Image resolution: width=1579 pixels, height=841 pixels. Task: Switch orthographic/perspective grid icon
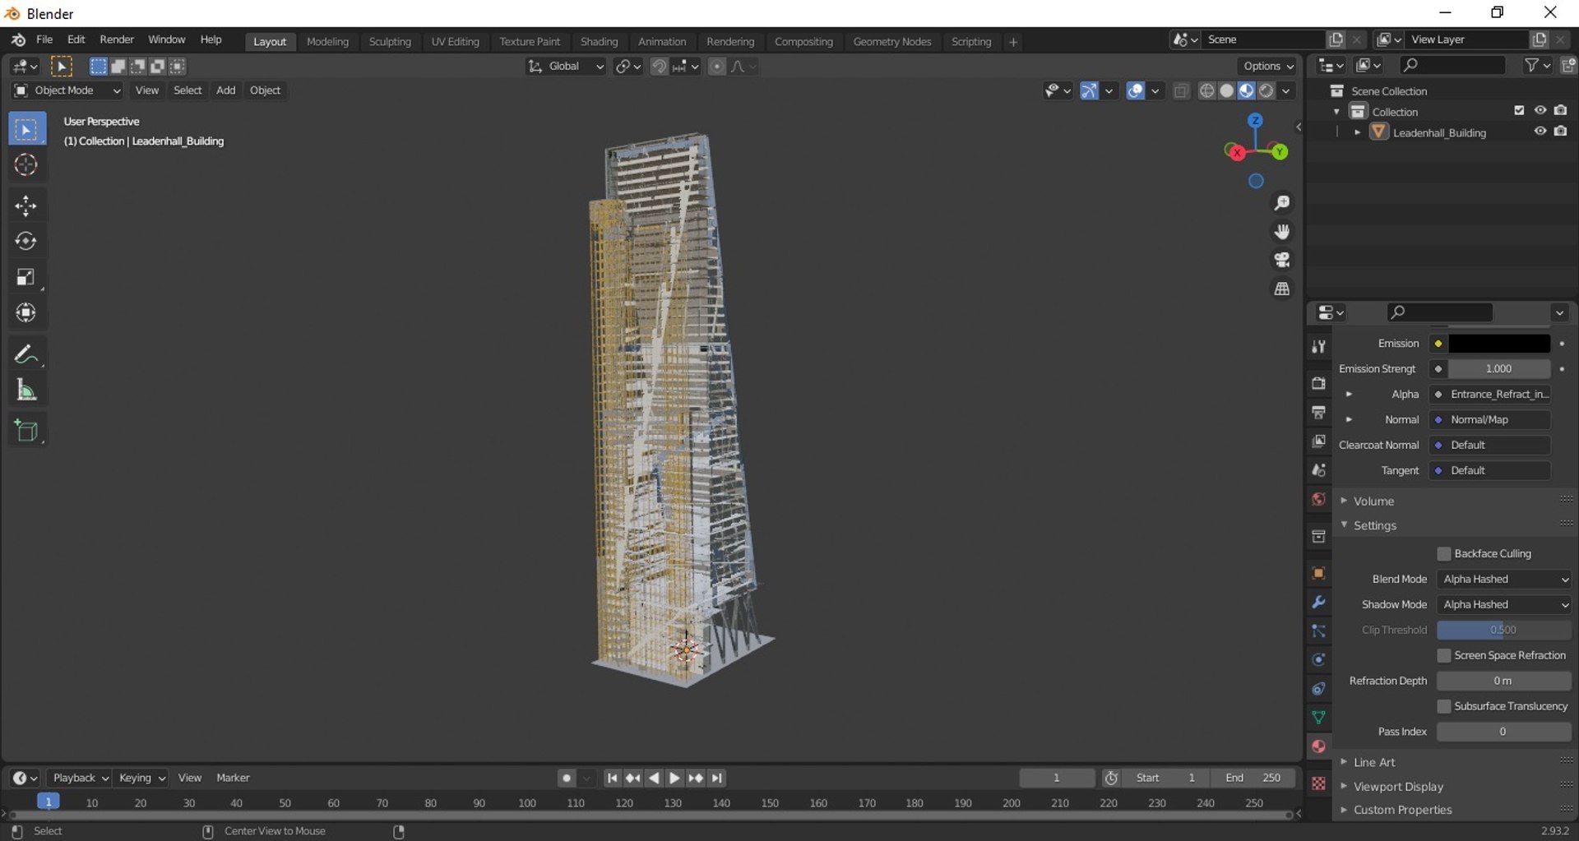(x=1281, y=289)
